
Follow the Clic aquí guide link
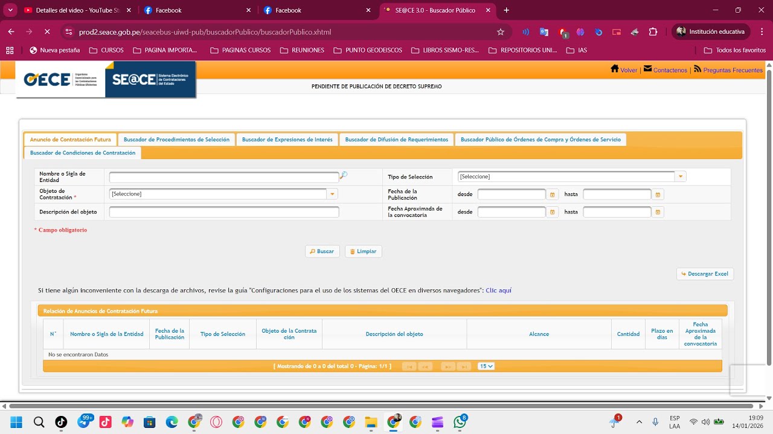point(498,291)
